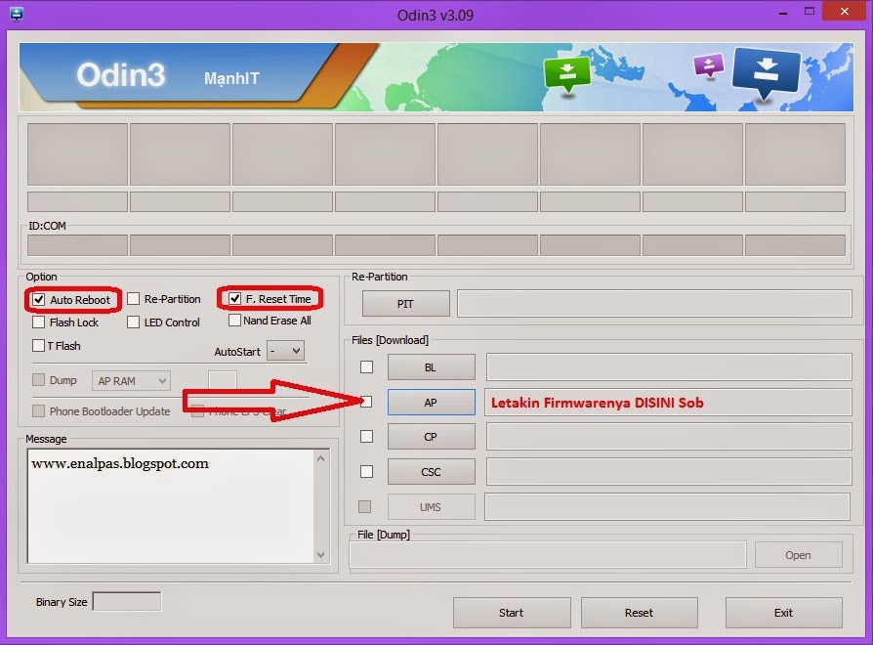
Task: Click the CP file path field
Action: click(669, 437)
